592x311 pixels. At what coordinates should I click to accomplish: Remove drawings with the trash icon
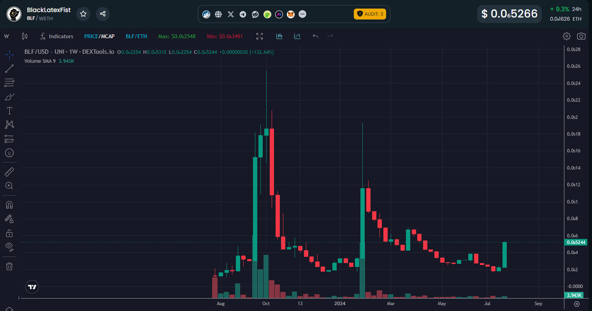[x=9, y=267]
